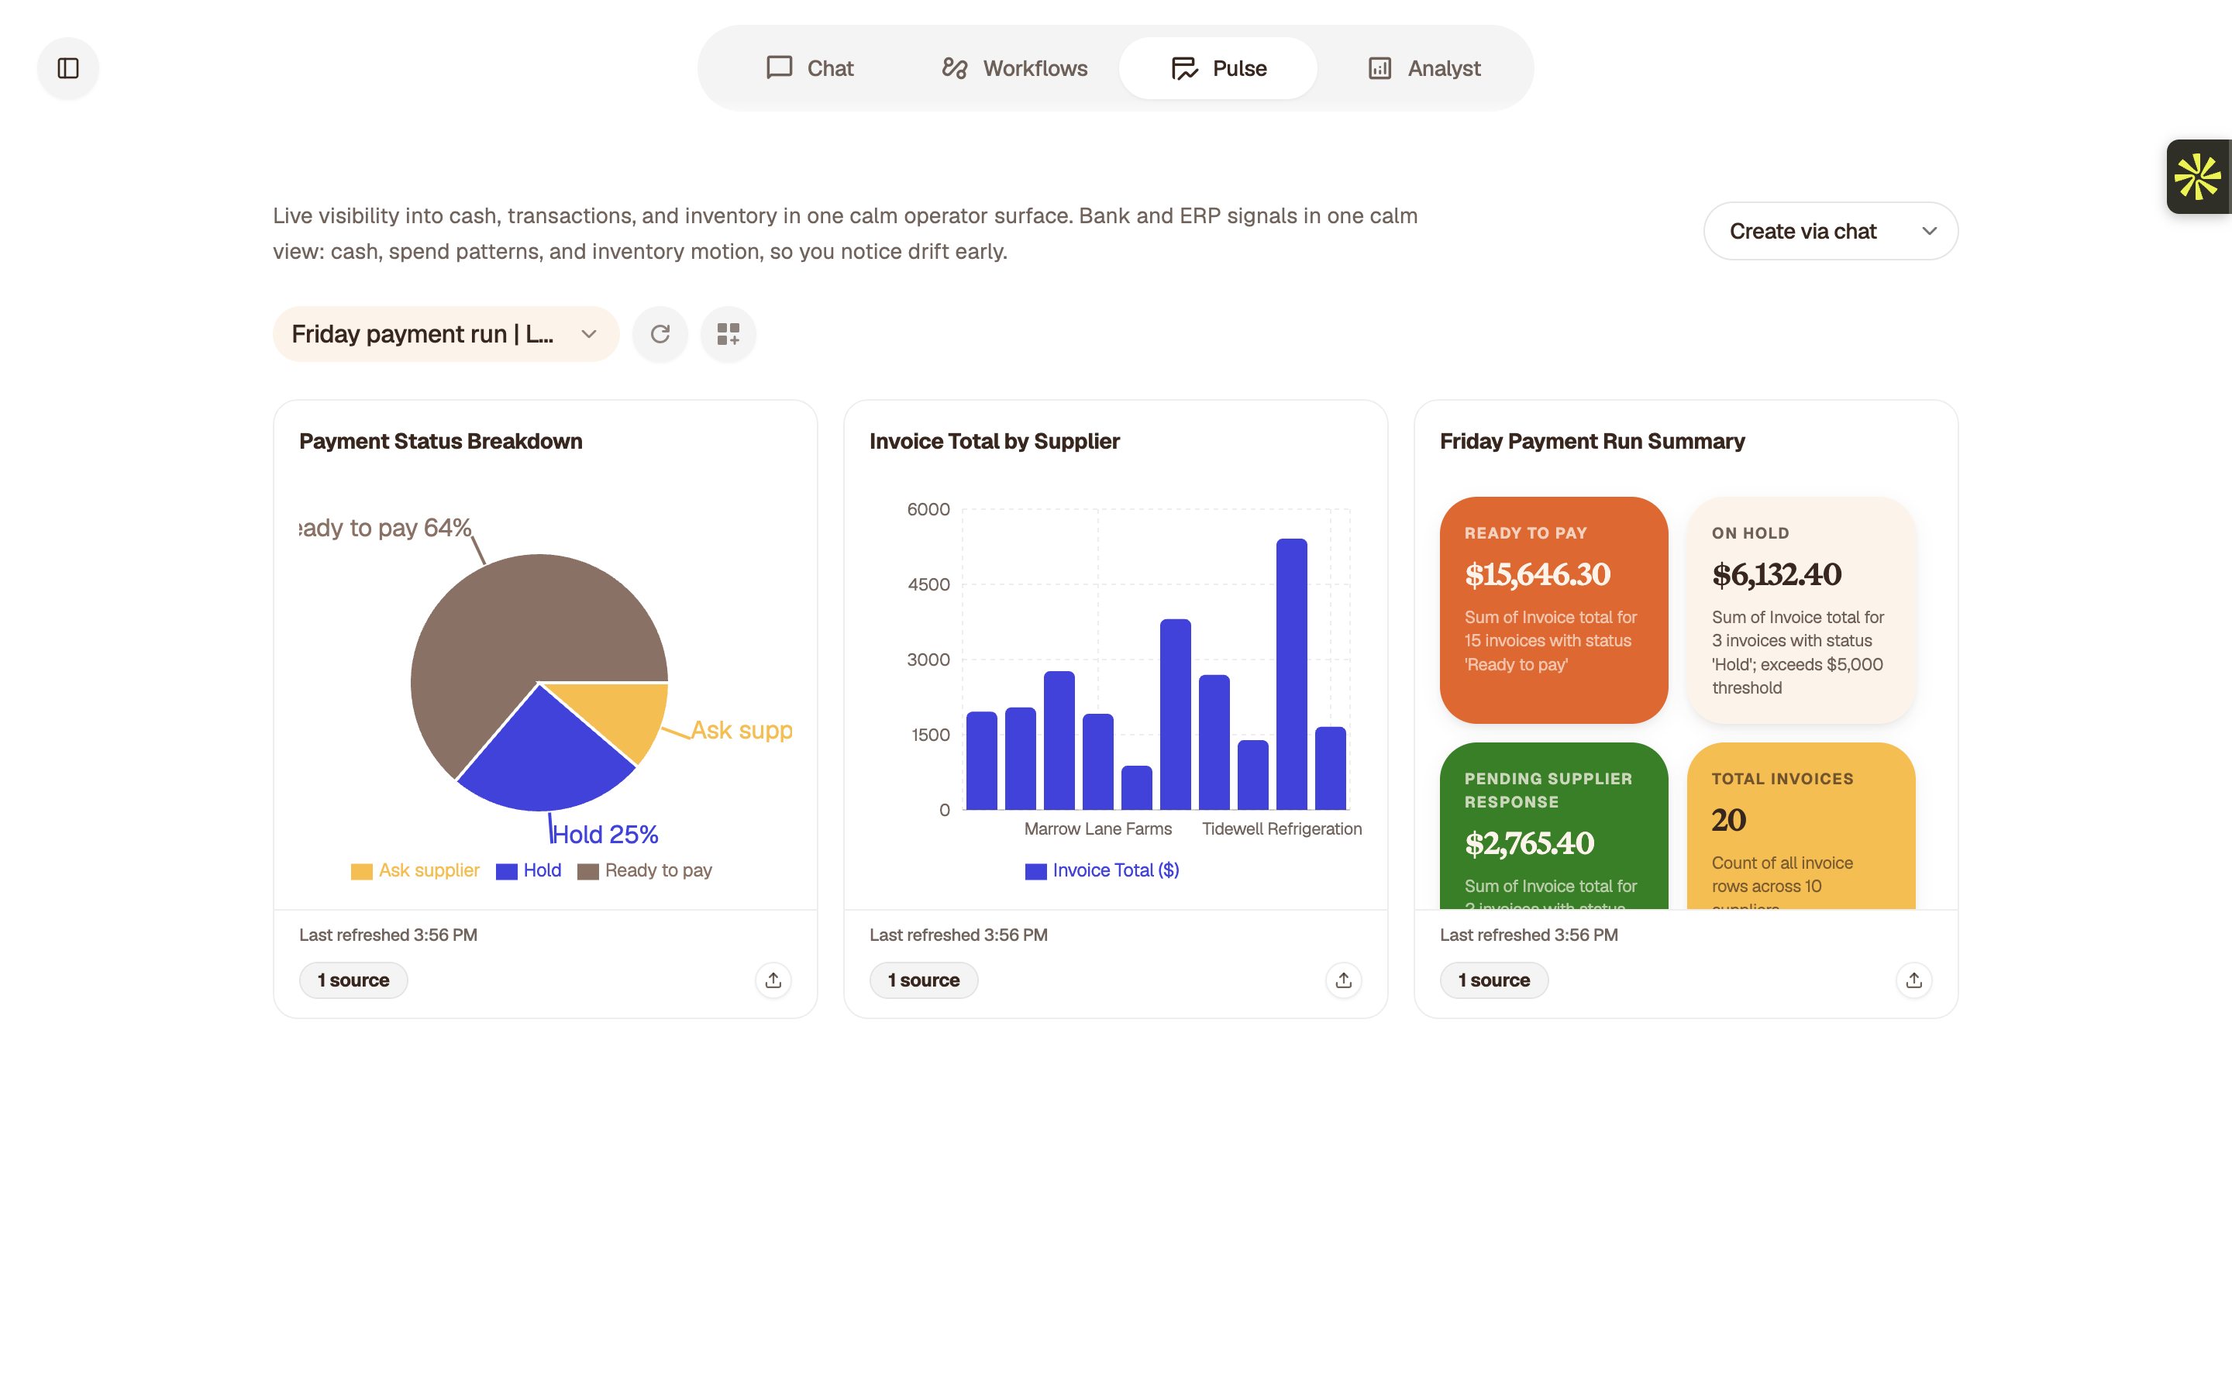Open the Chat tab
The width and height of the screenshot is (2232, 1395).
810,68
